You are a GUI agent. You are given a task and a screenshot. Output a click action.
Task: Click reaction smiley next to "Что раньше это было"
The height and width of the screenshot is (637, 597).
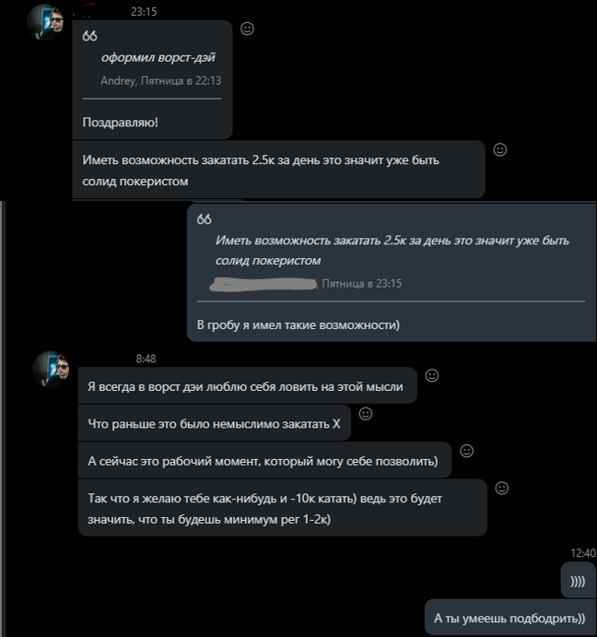(366, 414)
